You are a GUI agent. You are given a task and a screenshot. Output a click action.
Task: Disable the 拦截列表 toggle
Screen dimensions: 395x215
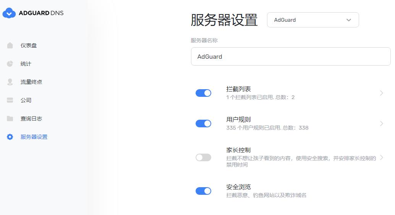203,93
